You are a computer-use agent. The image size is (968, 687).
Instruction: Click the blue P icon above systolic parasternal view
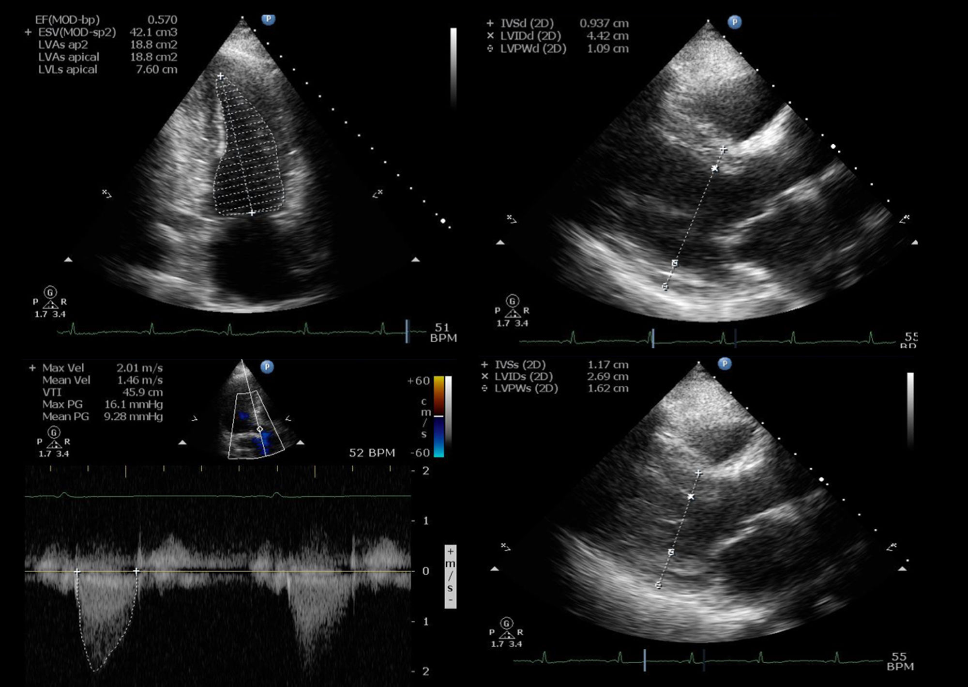(724, 364)
